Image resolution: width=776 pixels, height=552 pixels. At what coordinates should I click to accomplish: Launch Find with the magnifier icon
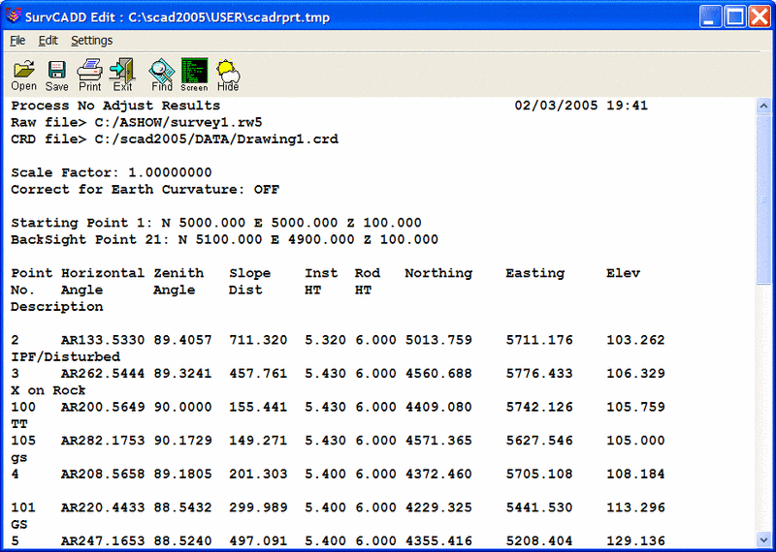pos(162,76)
